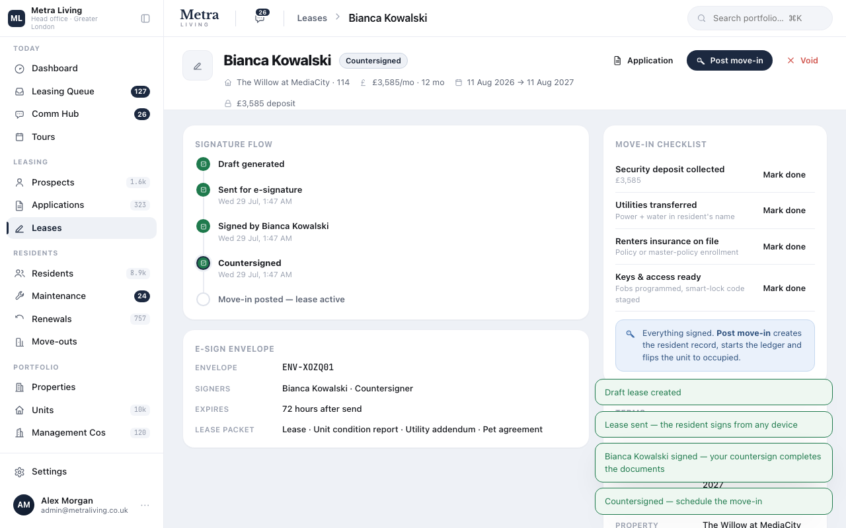846x528 pixels.
Task: Click the Prospects person icon
Action: pyautogui.click(x=20, y=183)
